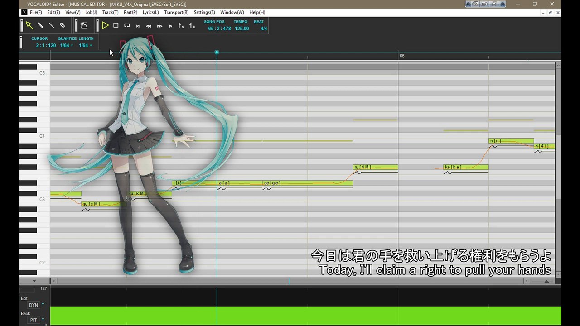This screenshot has height=326, width=580.
Task: Open the Job menu
Action: point(92,12)
